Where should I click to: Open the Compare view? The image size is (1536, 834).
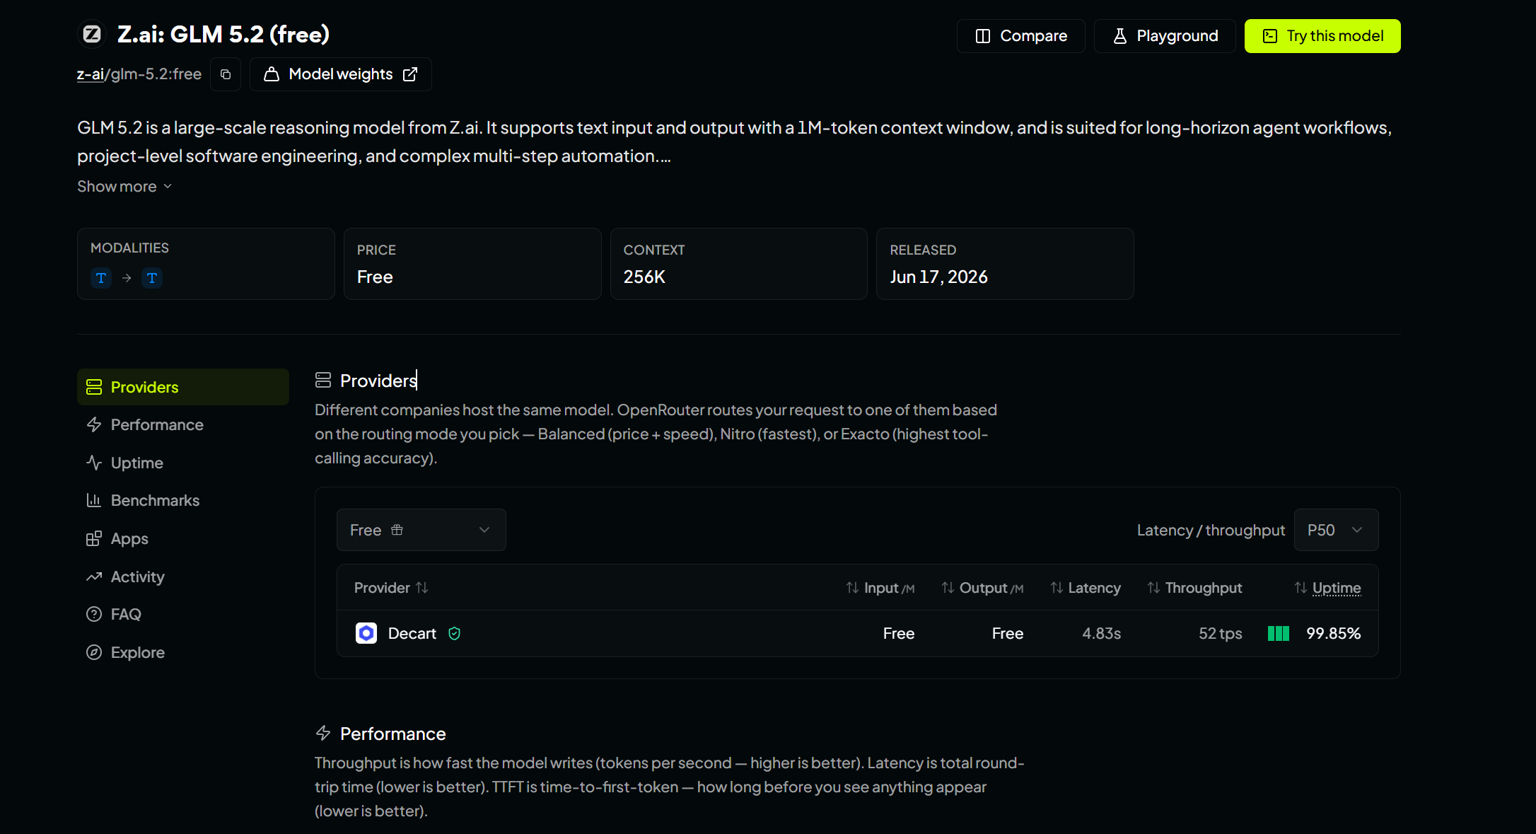1021,36
